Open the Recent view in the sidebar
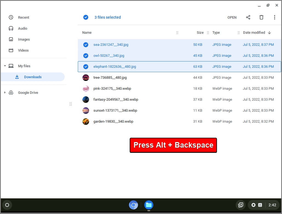The image size is (282, 214). coord(24,17)
